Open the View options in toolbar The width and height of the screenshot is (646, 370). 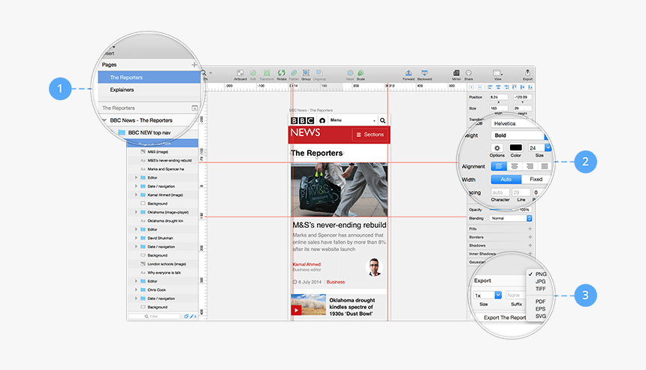[498, 73]
